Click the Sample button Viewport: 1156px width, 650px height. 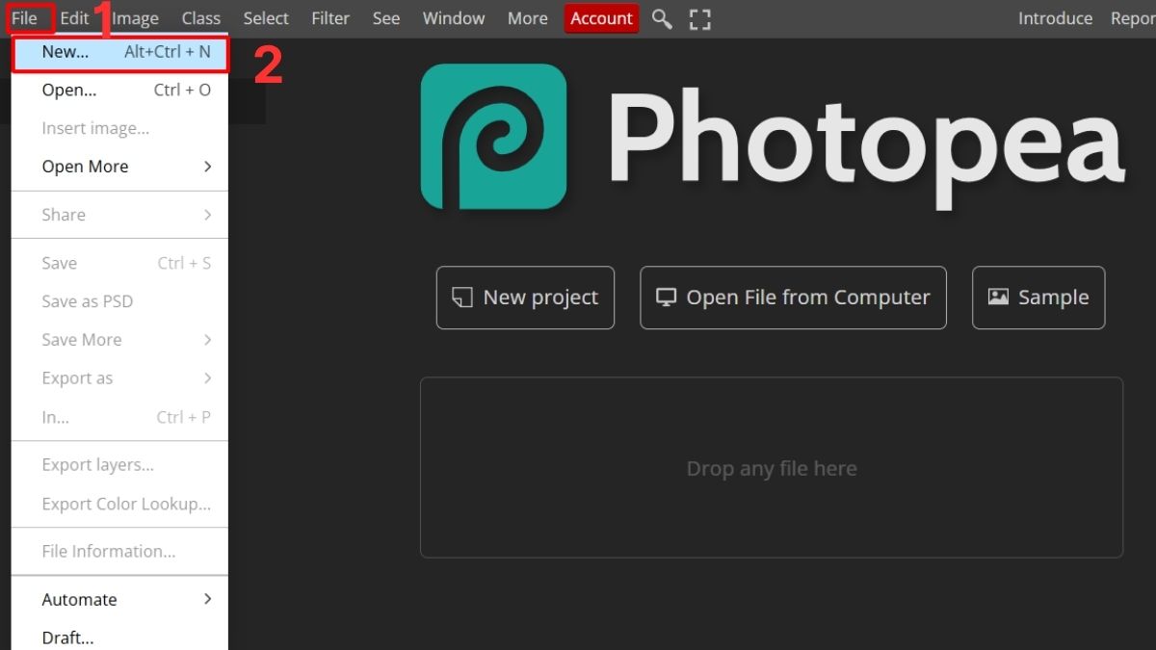[x=1038, y=298]
